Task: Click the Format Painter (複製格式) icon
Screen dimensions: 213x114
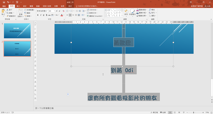Action: (7, 16)
